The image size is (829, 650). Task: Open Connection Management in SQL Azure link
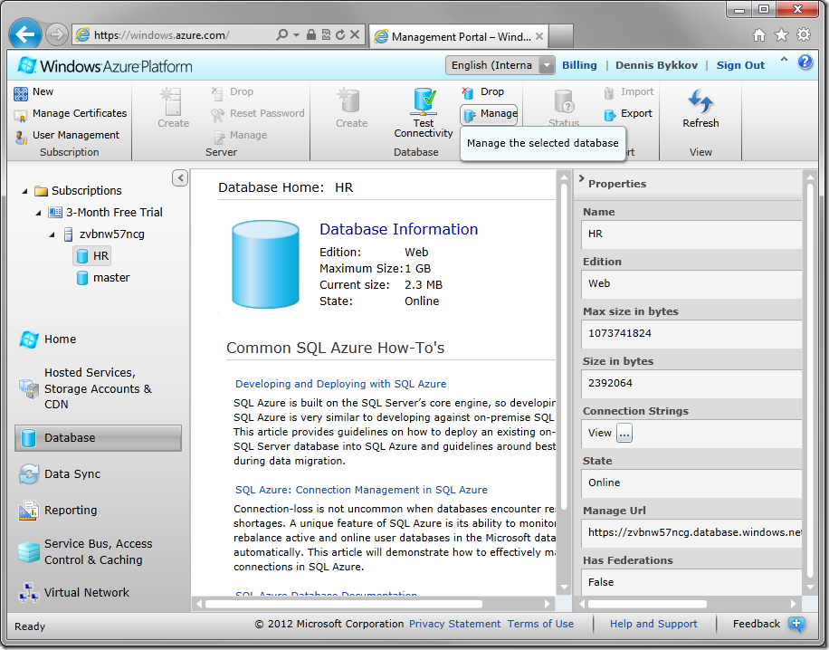361,490
